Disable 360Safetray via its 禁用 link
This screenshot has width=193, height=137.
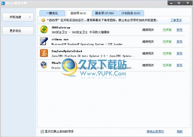[x=179, y=30]
